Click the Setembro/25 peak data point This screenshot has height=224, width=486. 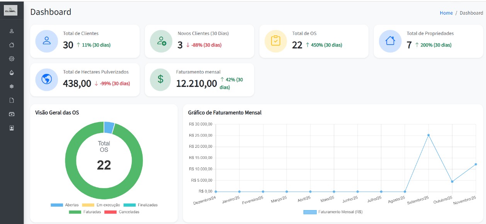[x=428, y=135]
